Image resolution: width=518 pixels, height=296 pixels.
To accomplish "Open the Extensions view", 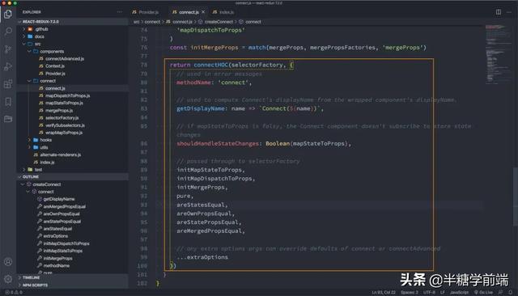I will 8,84.
